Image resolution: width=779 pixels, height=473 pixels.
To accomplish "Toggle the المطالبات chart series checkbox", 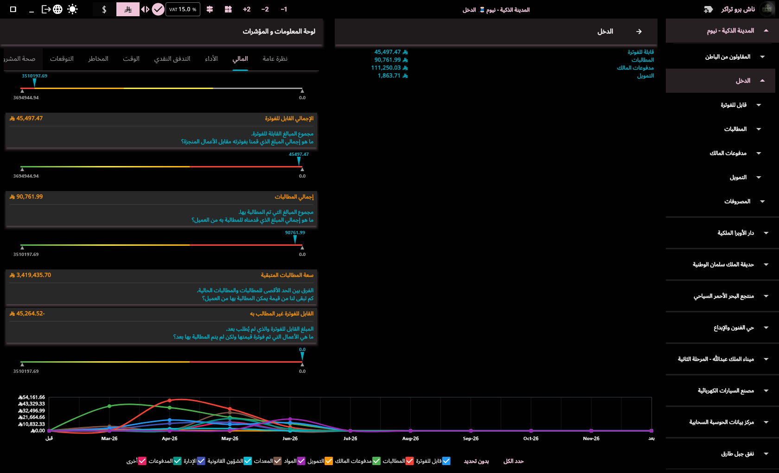I will point(409,461).
